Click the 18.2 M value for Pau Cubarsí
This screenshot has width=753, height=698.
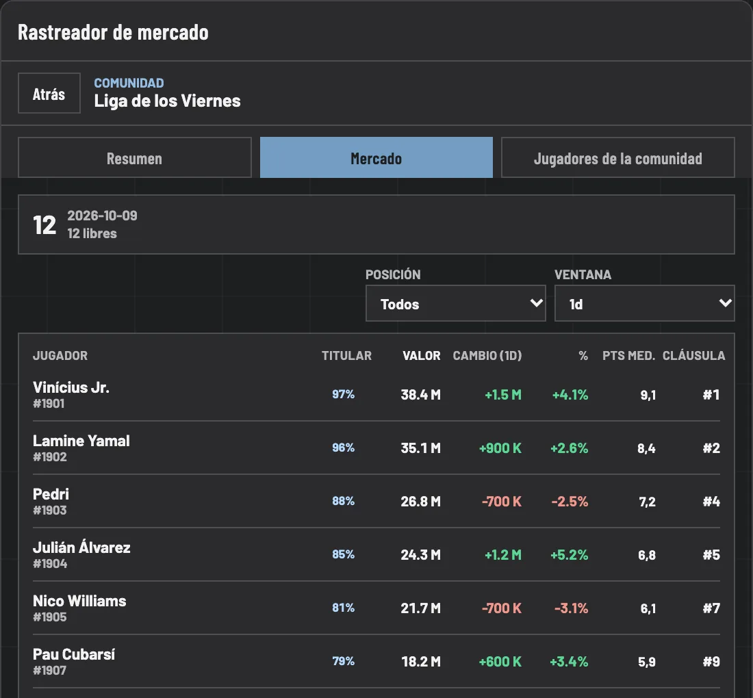coord(421,661)
